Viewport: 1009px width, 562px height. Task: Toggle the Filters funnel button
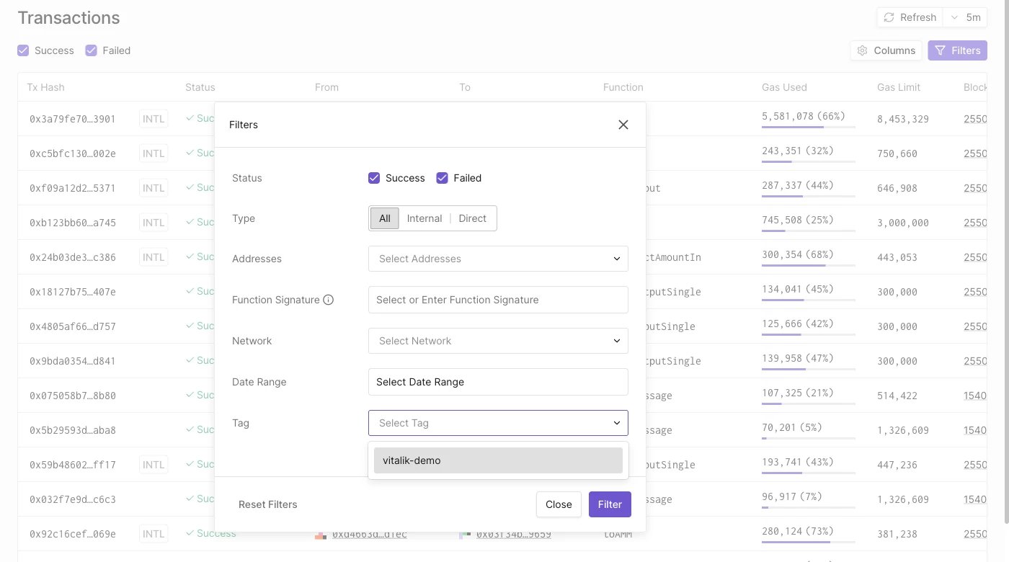tap(957, 50)
